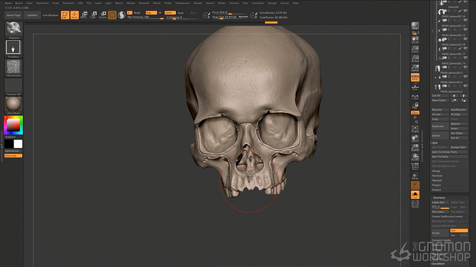Open the Zplugin menu
This screenshot has width=476, height=267.
click(x=272, y=3)
